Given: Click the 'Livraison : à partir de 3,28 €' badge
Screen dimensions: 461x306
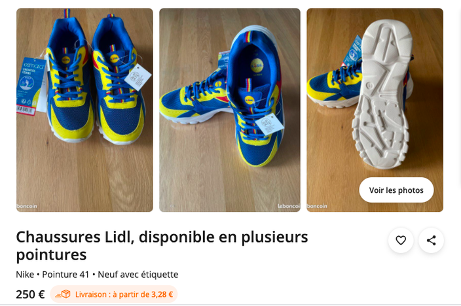Looking at the screenshot, I should pyautogui.click(x=113, y=294).
